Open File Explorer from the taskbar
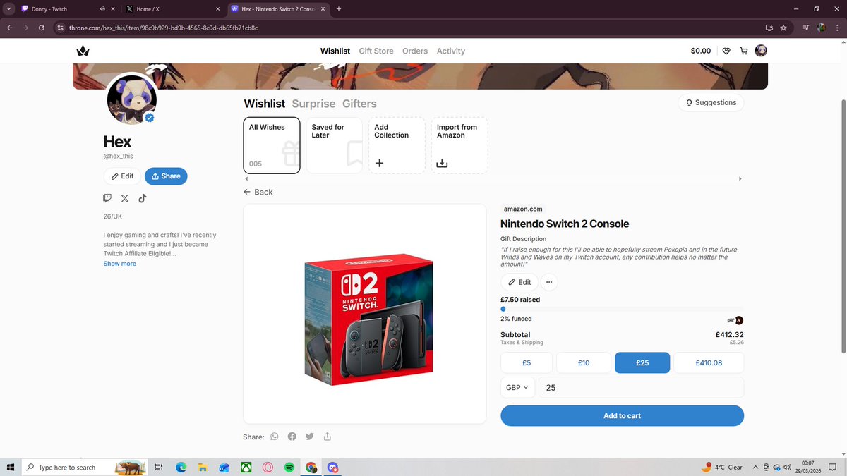This screenshot has width=847, height=476. [x=202, y=467]
